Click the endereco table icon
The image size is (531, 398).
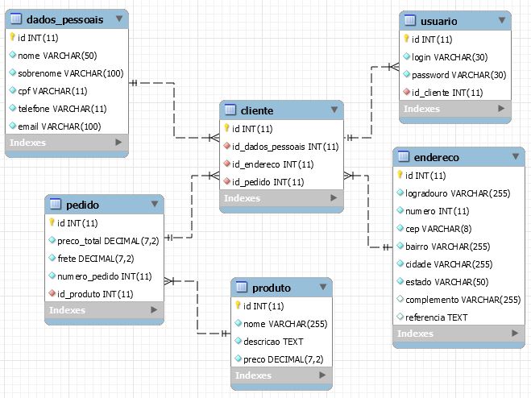(404, 156)
